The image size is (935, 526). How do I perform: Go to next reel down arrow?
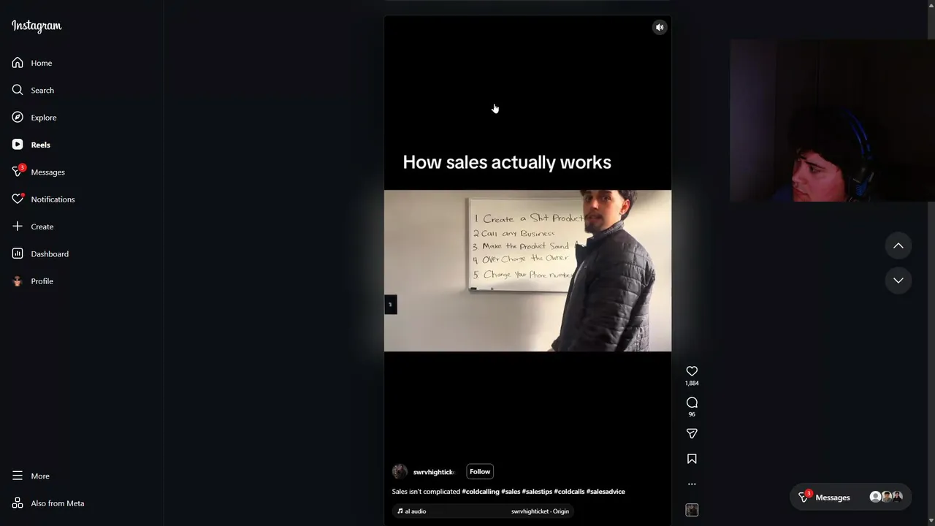(x=898, y=281)
